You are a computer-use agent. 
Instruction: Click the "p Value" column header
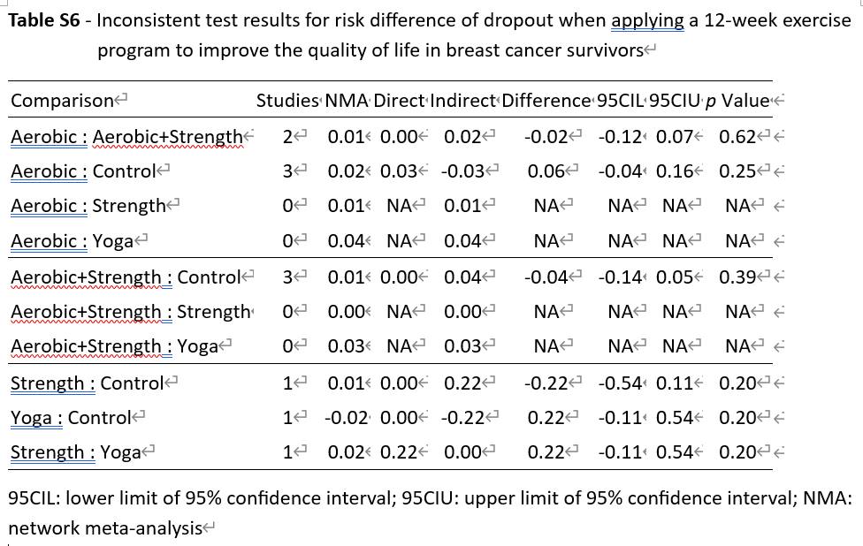coord(745,101)
